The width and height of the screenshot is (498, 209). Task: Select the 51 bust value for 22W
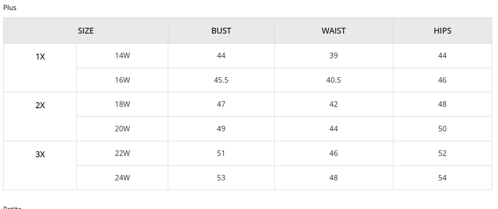pyautogui.click(x=221, y=153)
